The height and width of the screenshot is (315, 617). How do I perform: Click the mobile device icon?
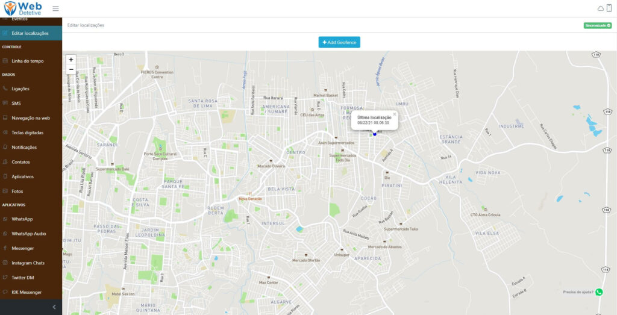[609, 8]
